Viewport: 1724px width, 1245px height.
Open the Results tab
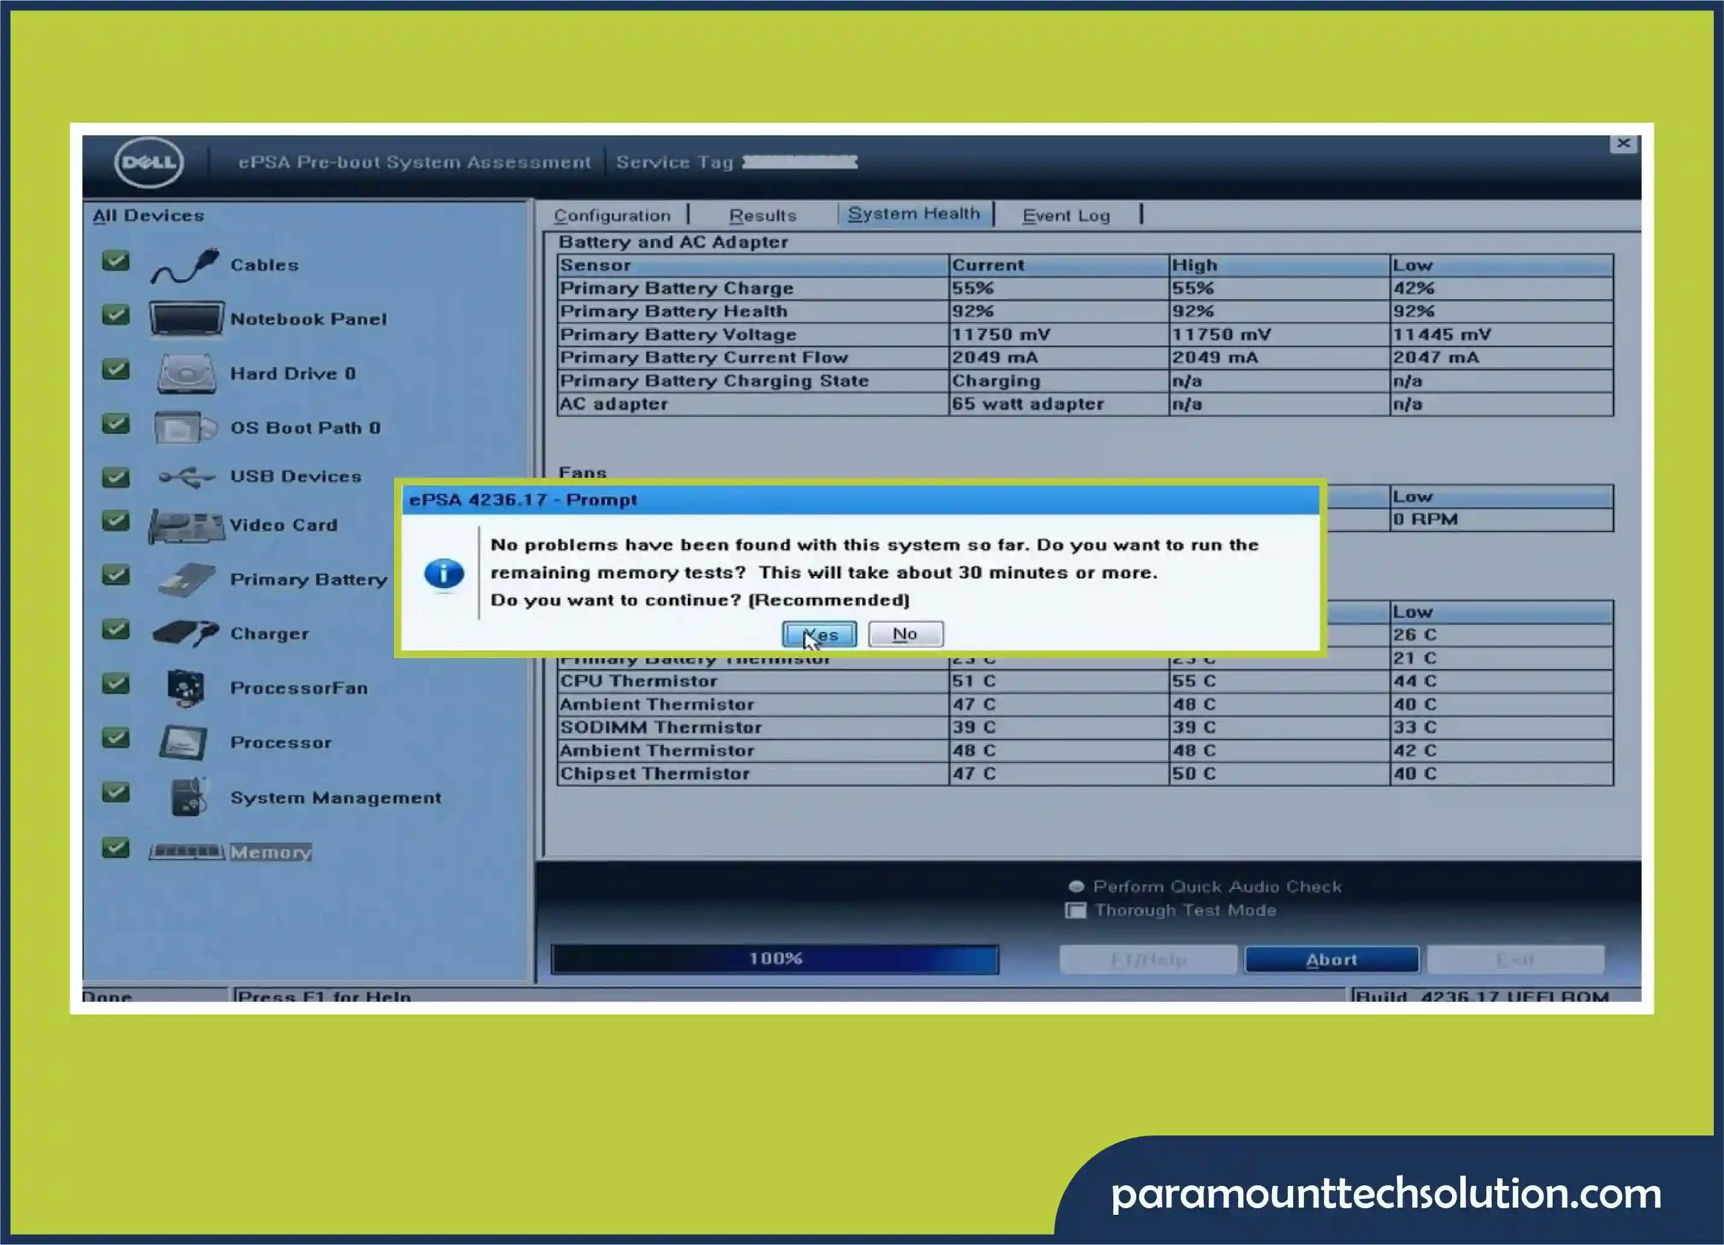point(762,216)
